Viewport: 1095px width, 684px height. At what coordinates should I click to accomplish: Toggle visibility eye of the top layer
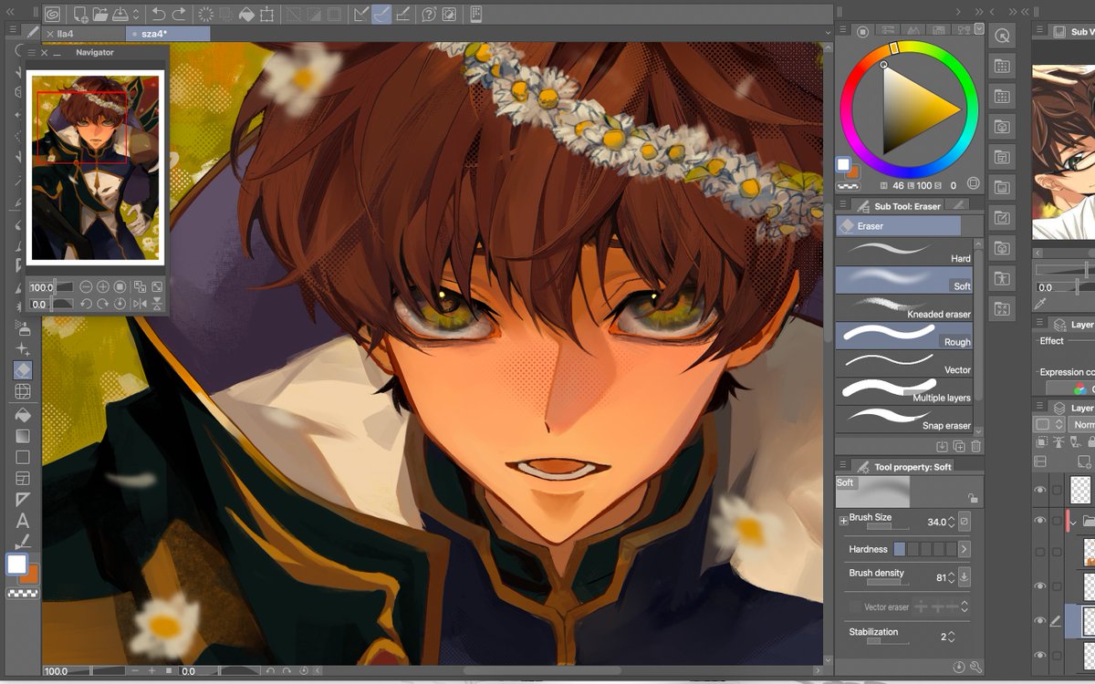[1039, 491]
